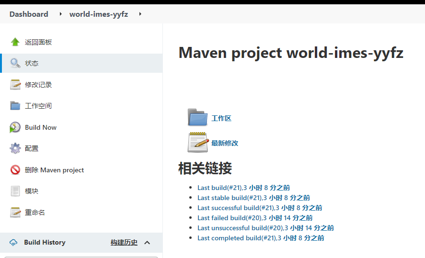Click the notepad 修改记录 icon
This screenshot has height=258, width=425.
[15, 84]
